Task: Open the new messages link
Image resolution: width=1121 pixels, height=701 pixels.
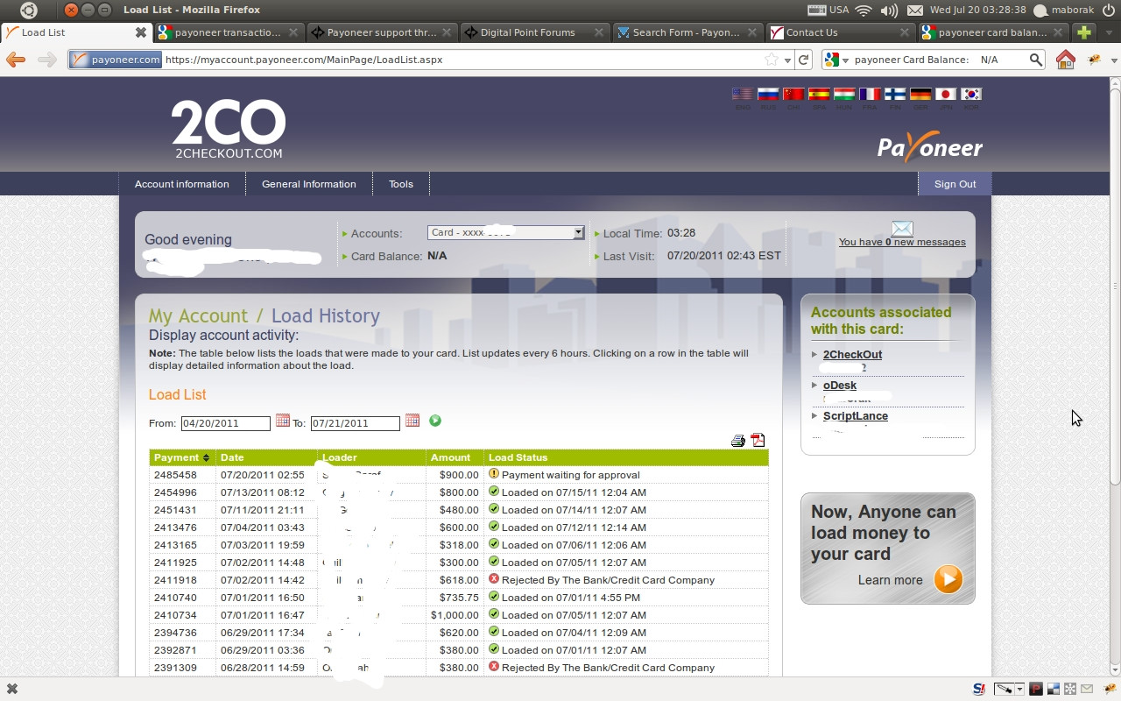Action: click(x=902, y=242)
